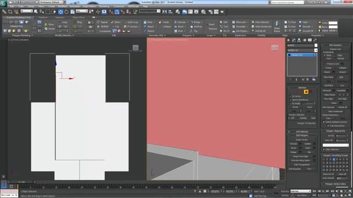The height and width of the screenshot is (198, 353).
Task: Expand the Geometry (All) ribbon panel
Action: (x=157, y=35)
